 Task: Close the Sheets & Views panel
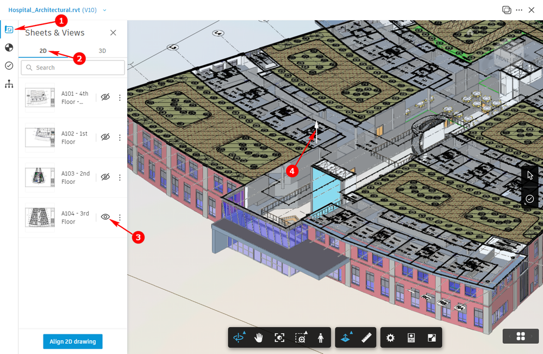113,33
